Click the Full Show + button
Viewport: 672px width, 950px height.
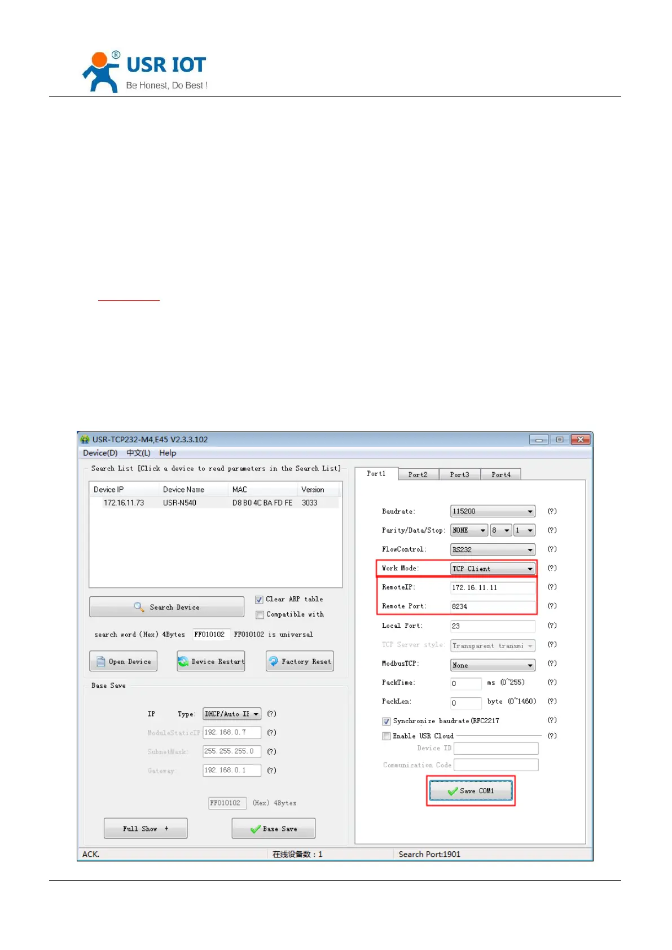[x=146, y=829]
